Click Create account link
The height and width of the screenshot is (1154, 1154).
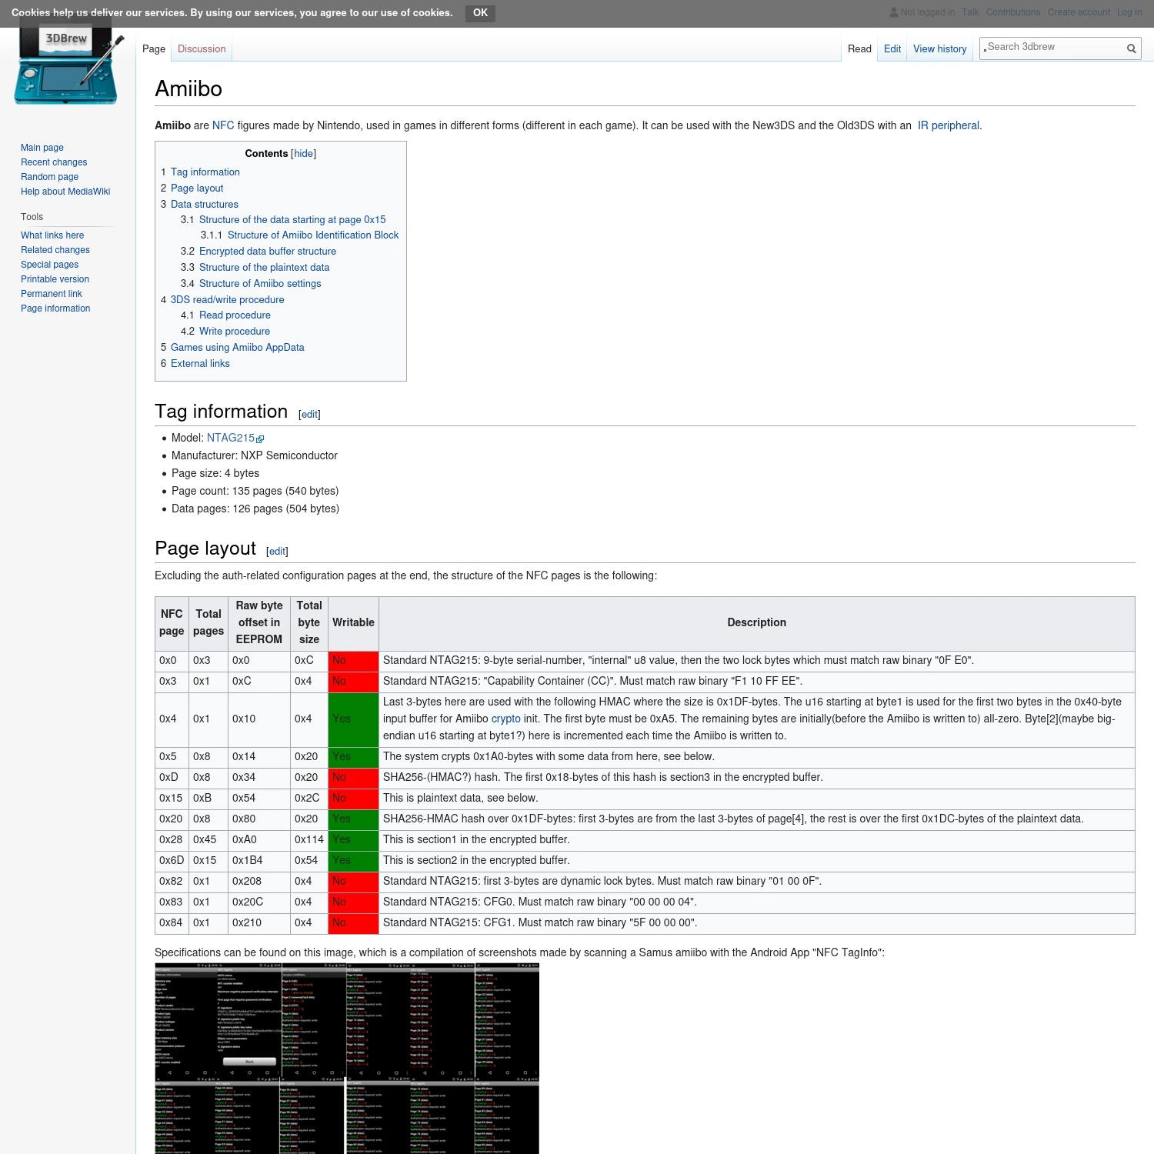pos(1079,12)
